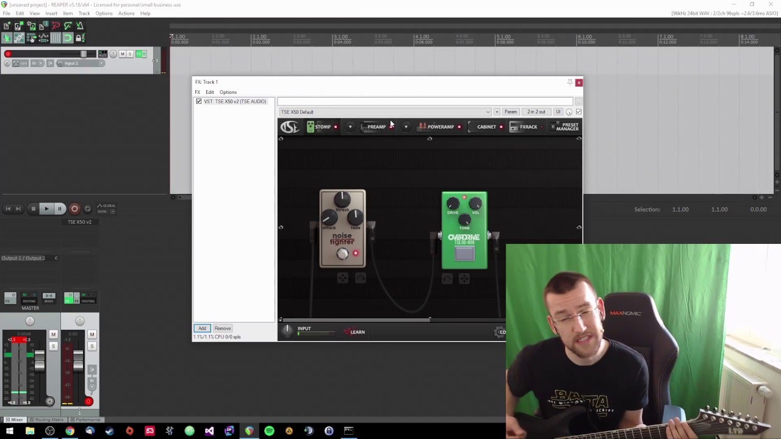Click the plus preset button

click(x=497, y=112)
